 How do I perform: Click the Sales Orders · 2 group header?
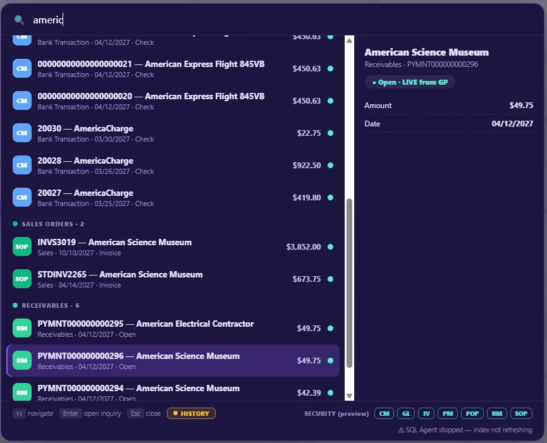click(49, 224)
